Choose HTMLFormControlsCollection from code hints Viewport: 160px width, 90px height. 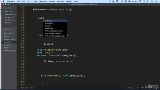click(55, 36)
